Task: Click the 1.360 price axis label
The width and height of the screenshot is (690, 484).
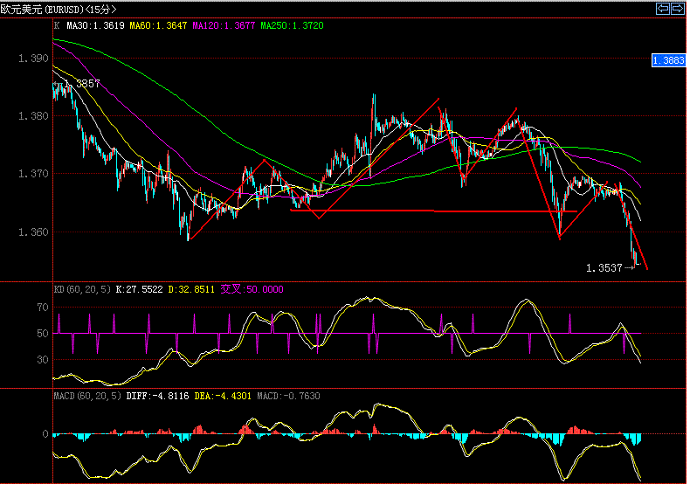Action: pyautogui.click(x=33, y=232)
